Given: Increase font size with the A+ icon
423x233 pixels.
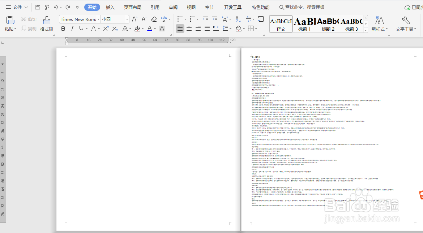Looking at the screenshot, I should click(x=134, y=19).
